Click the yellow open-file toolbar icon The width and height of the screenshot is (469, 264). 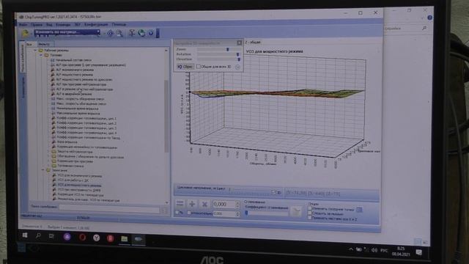coord(26,33)
